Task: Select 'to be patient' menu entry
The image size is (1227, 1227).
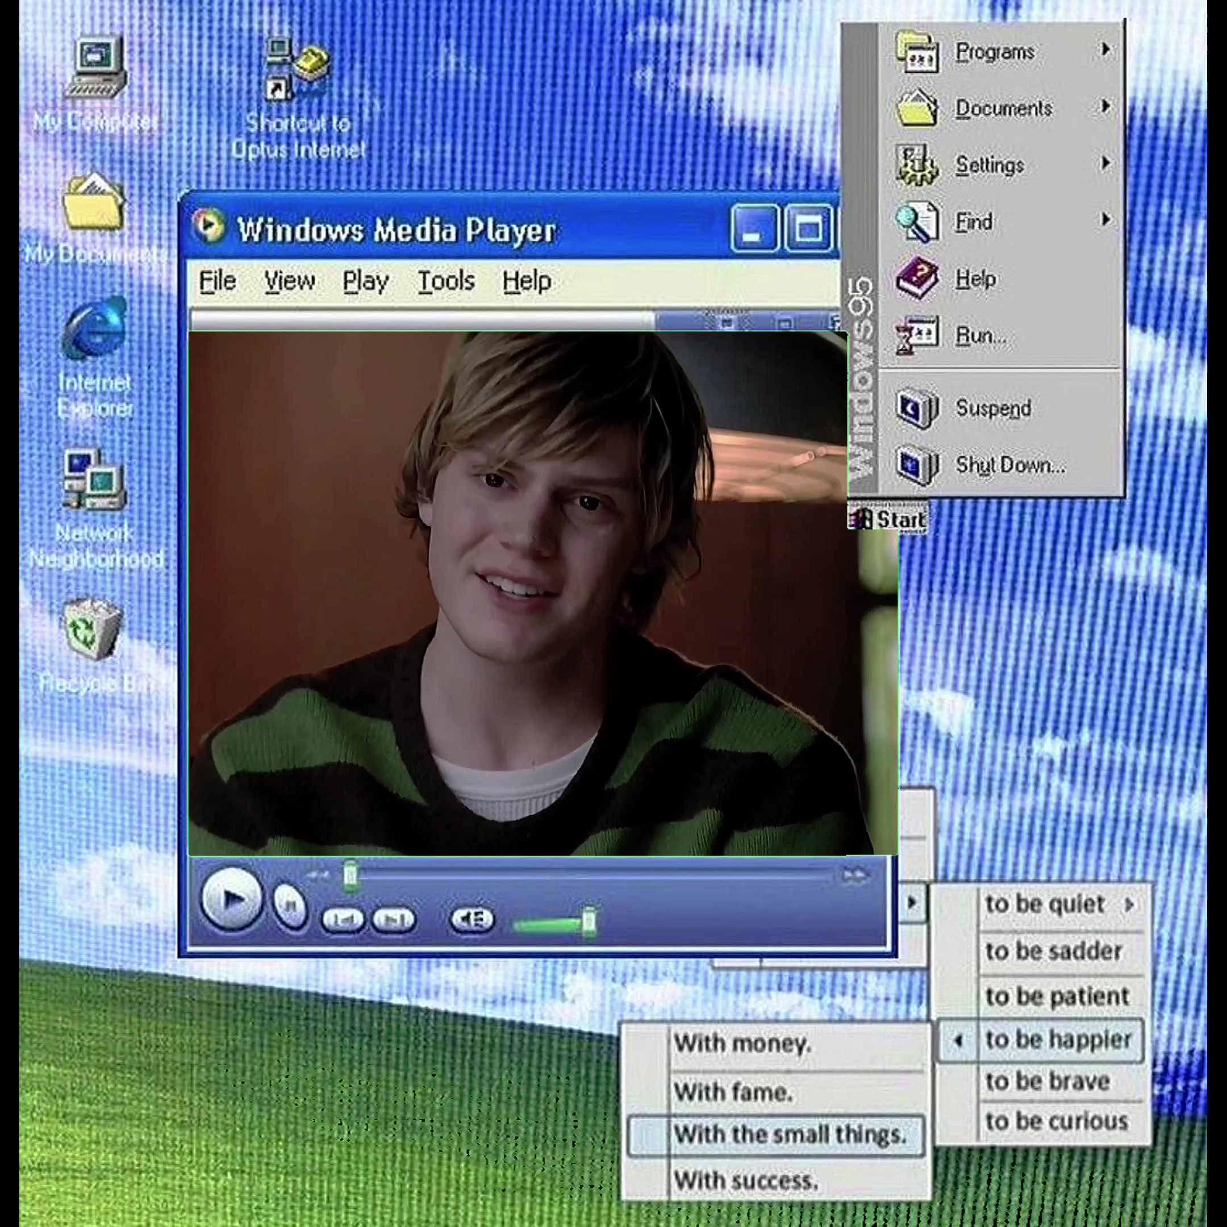Action: 1057,996
